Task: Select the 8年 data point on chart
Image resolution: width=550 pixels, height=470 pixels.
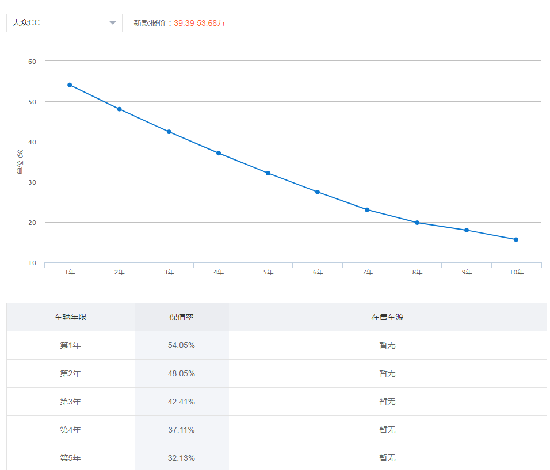Action: pyautogui.click(x=417, y=223)
